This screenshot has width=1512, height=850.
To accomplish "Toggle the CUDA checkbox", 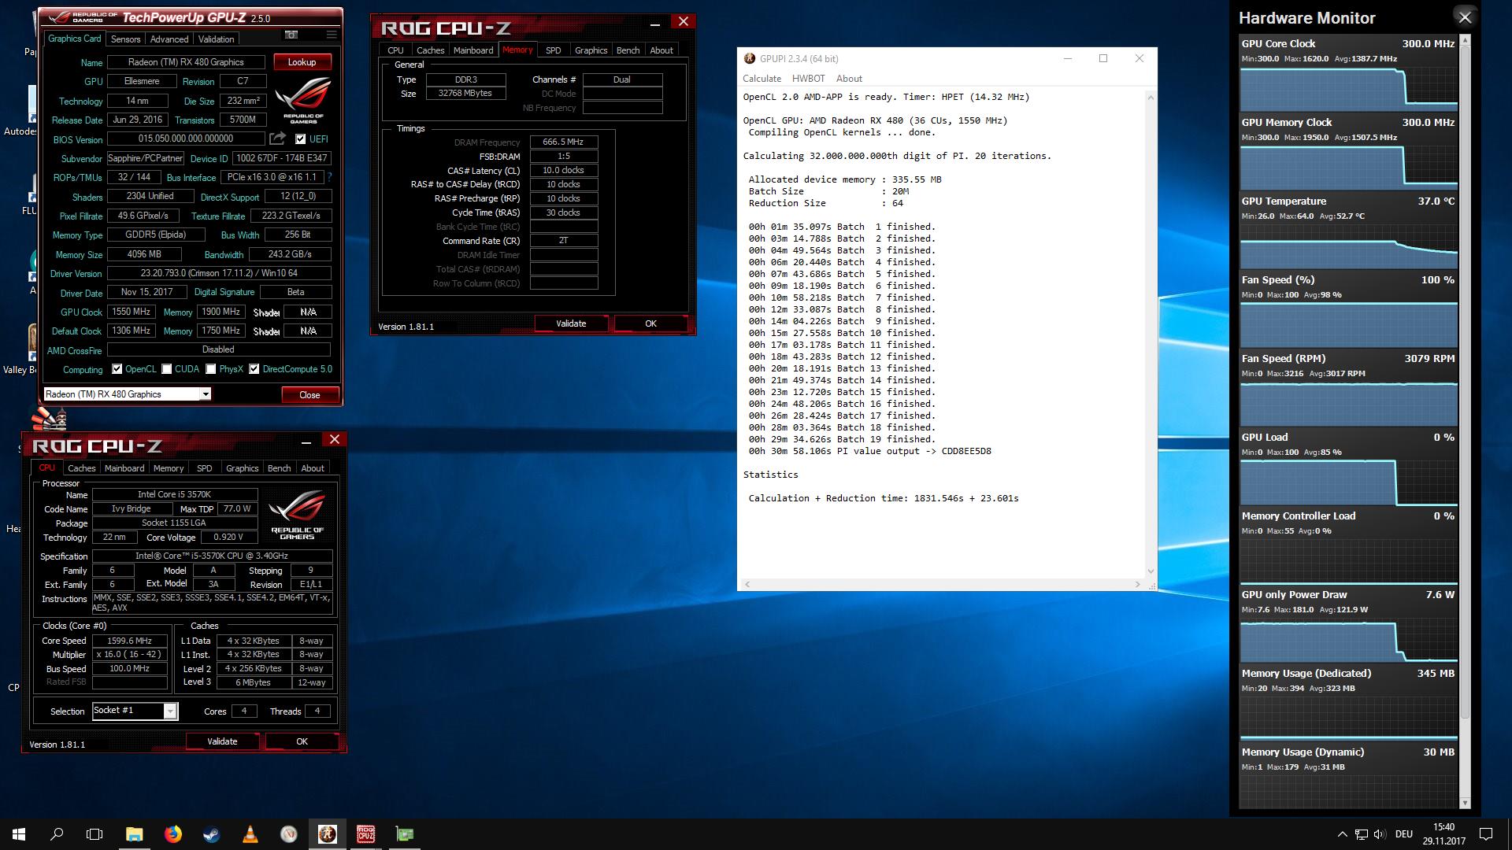I will pyautogui.click(x=166, y=369).
